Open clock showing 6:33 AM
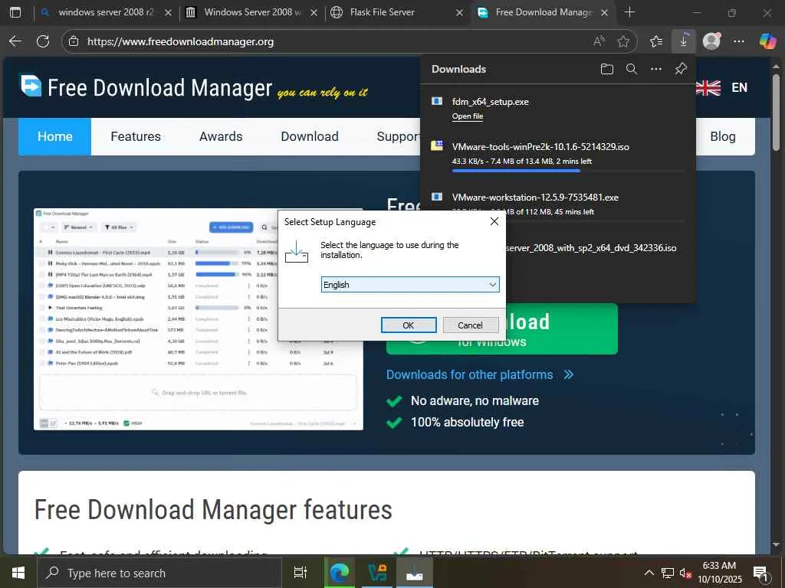 (719, 573)
